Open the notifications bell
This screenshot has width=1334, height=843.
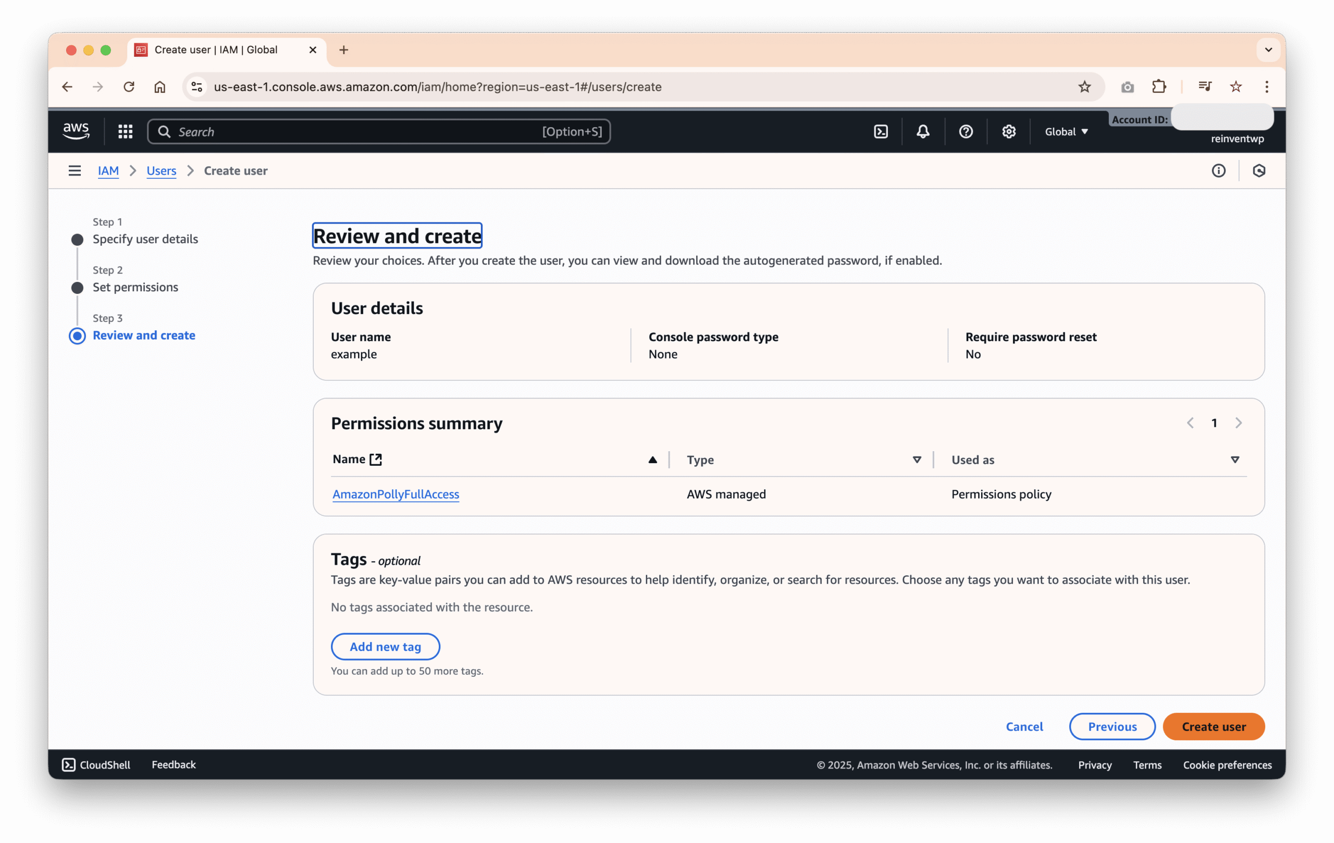pyautogui.click(x=923, y=131)
